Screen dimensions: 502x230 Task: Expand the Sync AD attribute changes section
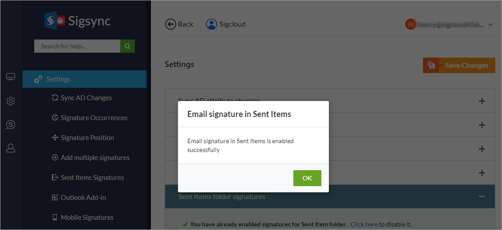[x=482, y=101]
